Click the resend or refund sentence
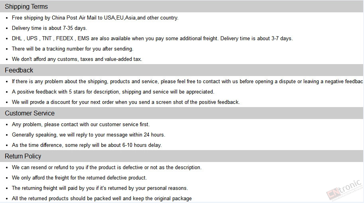This screenshot has height=203, width=364. pos(107,168)
